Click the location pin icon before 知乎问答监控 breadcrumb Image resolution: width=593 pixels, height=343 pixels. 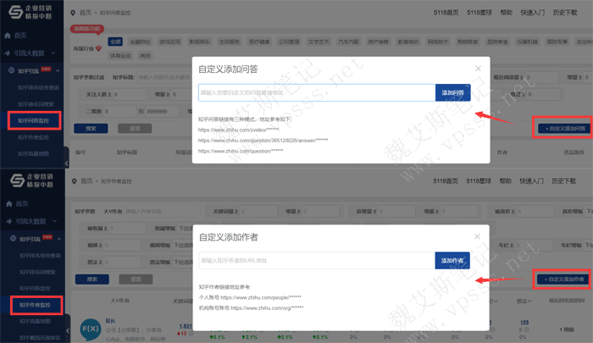tap(75, 13)
